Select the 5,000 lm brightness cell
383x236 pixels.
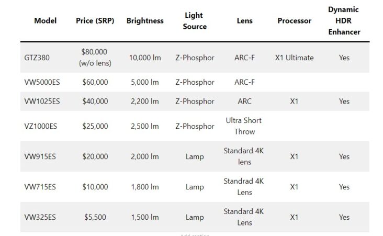(x=145, y=82)
